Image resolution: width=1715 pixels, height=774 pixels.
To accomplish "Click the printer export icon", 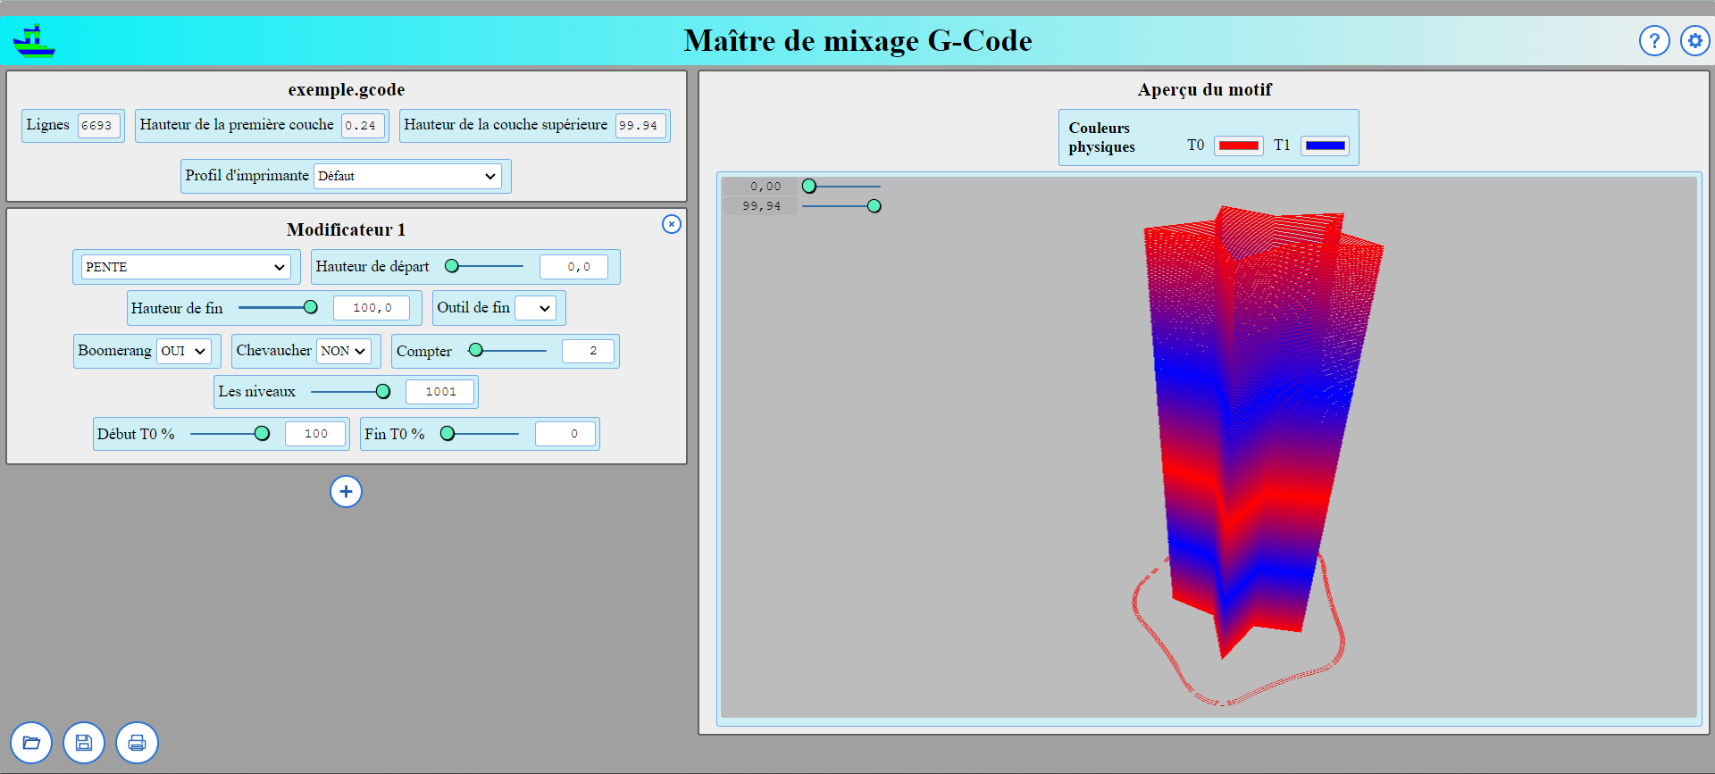I will coord(137,743).
